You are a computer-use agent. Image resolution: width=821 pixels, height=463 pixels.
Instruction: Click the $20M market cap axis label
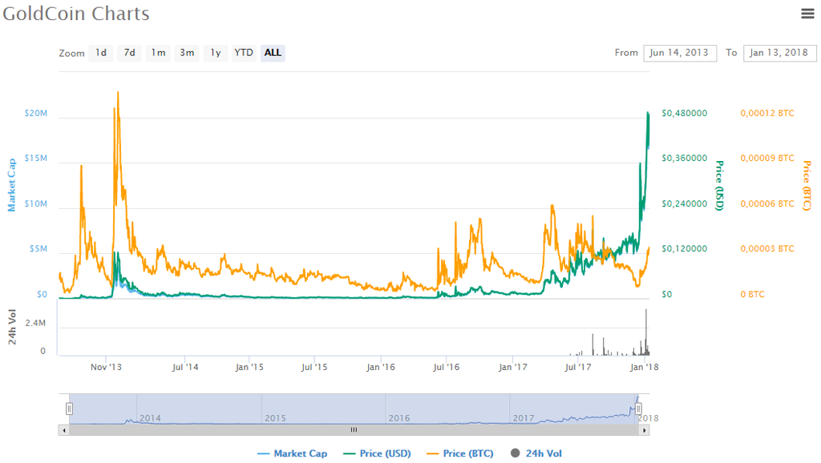[x=35, y=114]
